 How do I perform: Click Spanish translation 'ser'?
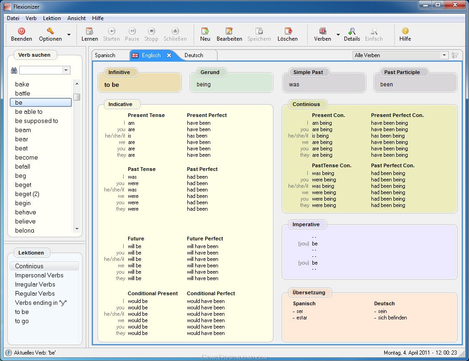300,312
